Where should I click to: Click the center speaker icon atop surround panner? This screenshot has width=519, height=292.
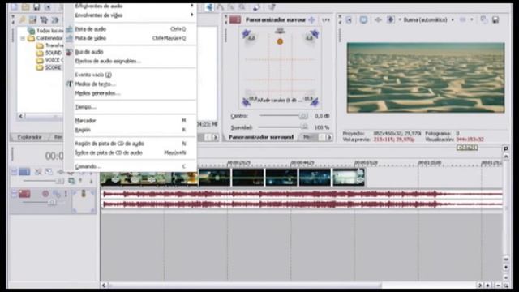tap(280, 32)
